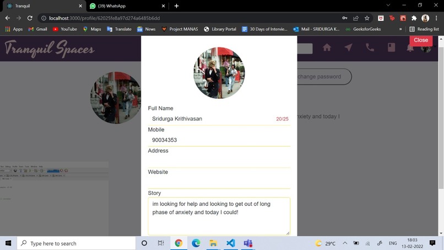Open the Windows Start menu
This screenshot has width=444, height=250.
point(8,243)
